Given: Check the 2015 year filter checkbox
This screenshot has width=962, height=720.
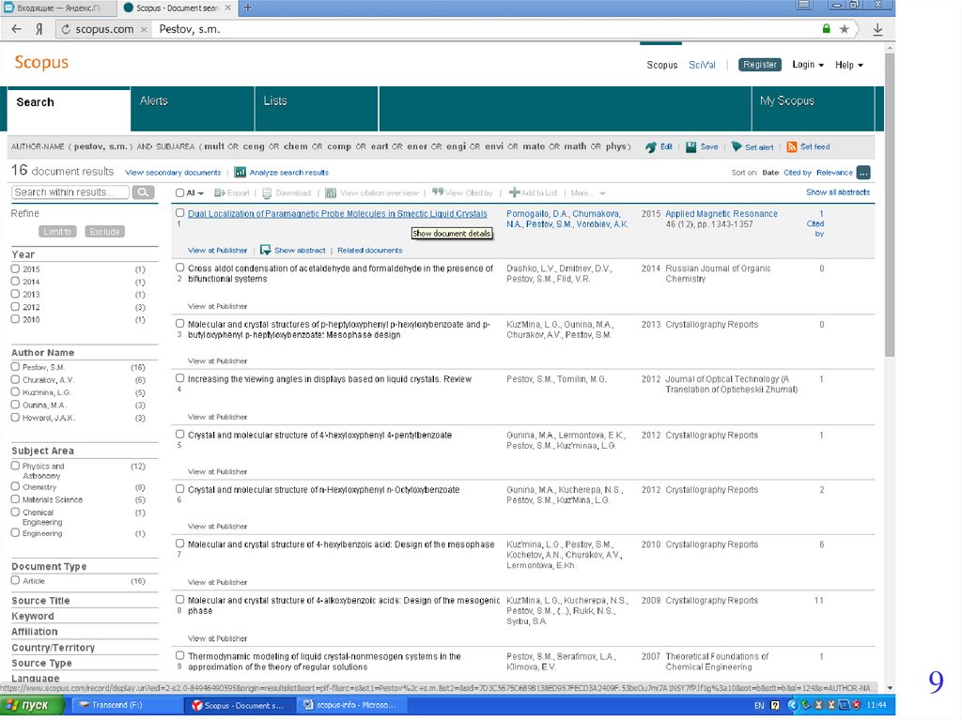Looking at the screenshot, I should point(15,269).
